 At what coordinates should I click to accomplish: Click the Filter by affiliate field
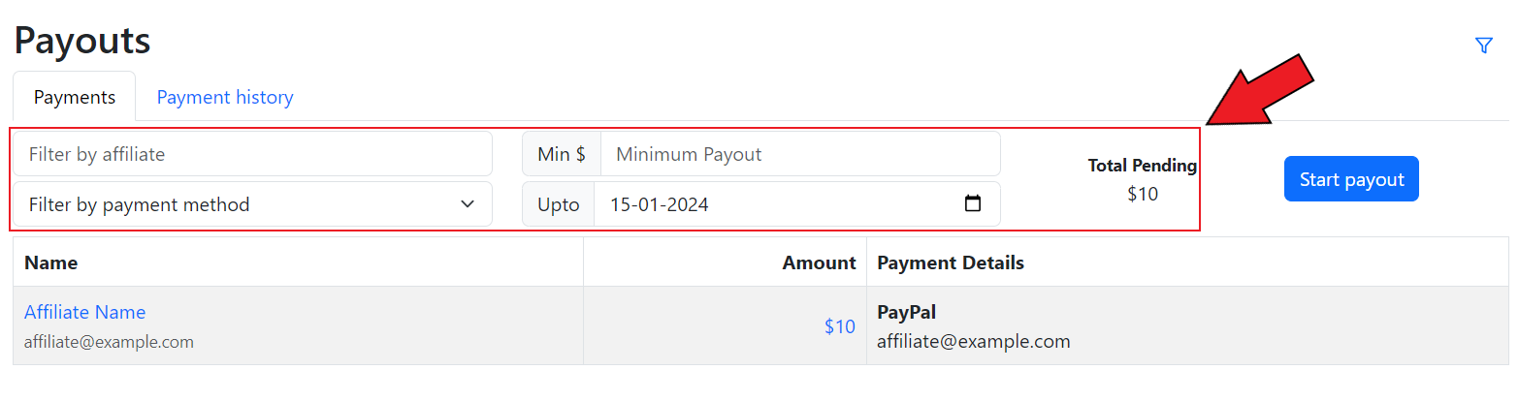252,154
